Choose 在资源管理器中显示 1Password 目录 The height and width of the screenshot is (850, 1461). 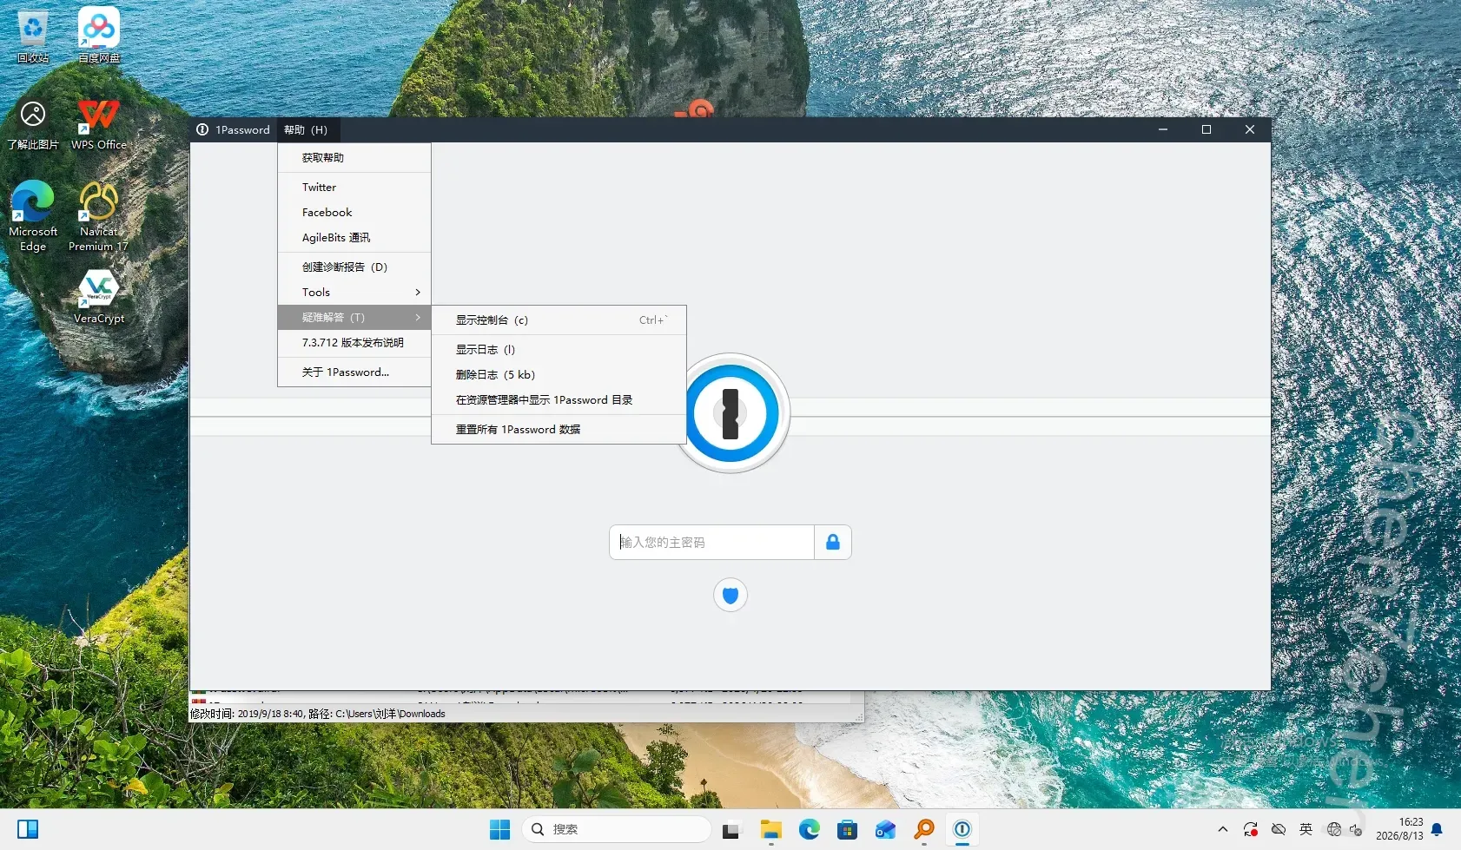coord(559,400)
